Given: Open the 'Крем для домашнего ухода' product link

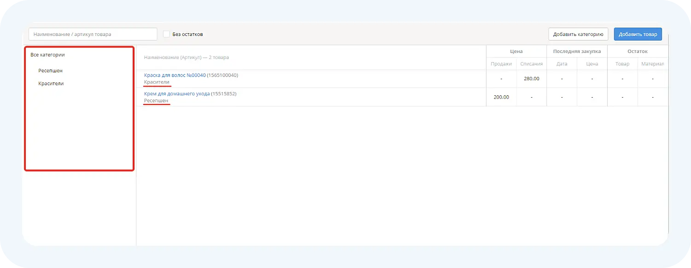Looking at the screenshot, I should 177,93.
